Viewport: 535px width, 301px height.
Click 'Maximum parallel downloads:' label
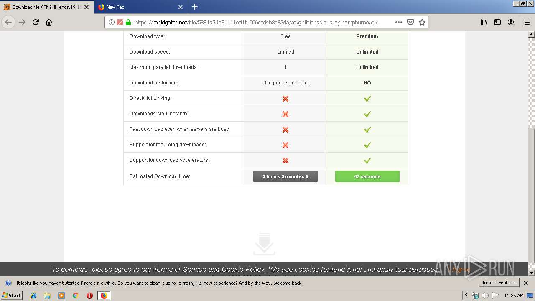pos(164,67)
